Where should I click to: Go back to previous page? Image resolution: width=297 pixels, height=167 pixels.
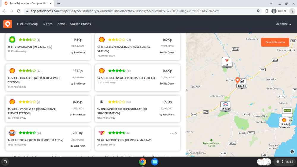coord(5,11)
